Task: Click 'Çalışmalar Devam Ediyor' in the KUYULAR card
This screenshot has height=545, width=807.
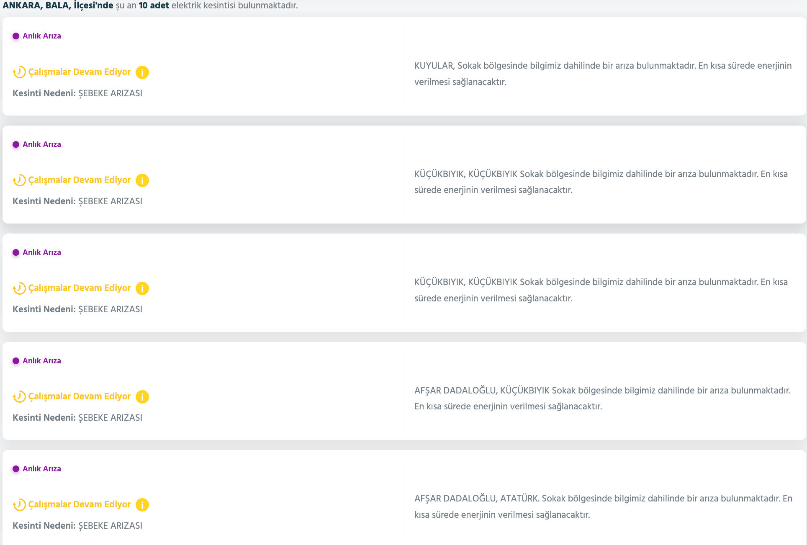Action: [x=80, y=72]
